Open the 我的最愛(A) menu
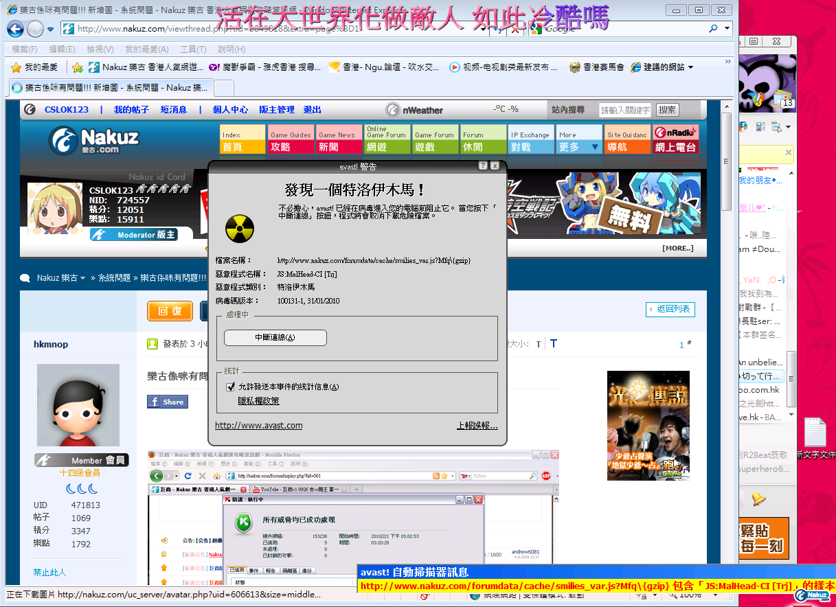 click(x=146, y=49)
